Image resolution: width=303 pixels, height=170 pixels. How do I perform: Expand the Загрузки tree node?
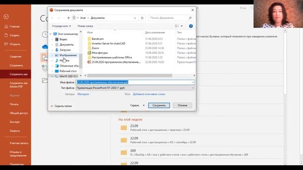coord(52,50)
